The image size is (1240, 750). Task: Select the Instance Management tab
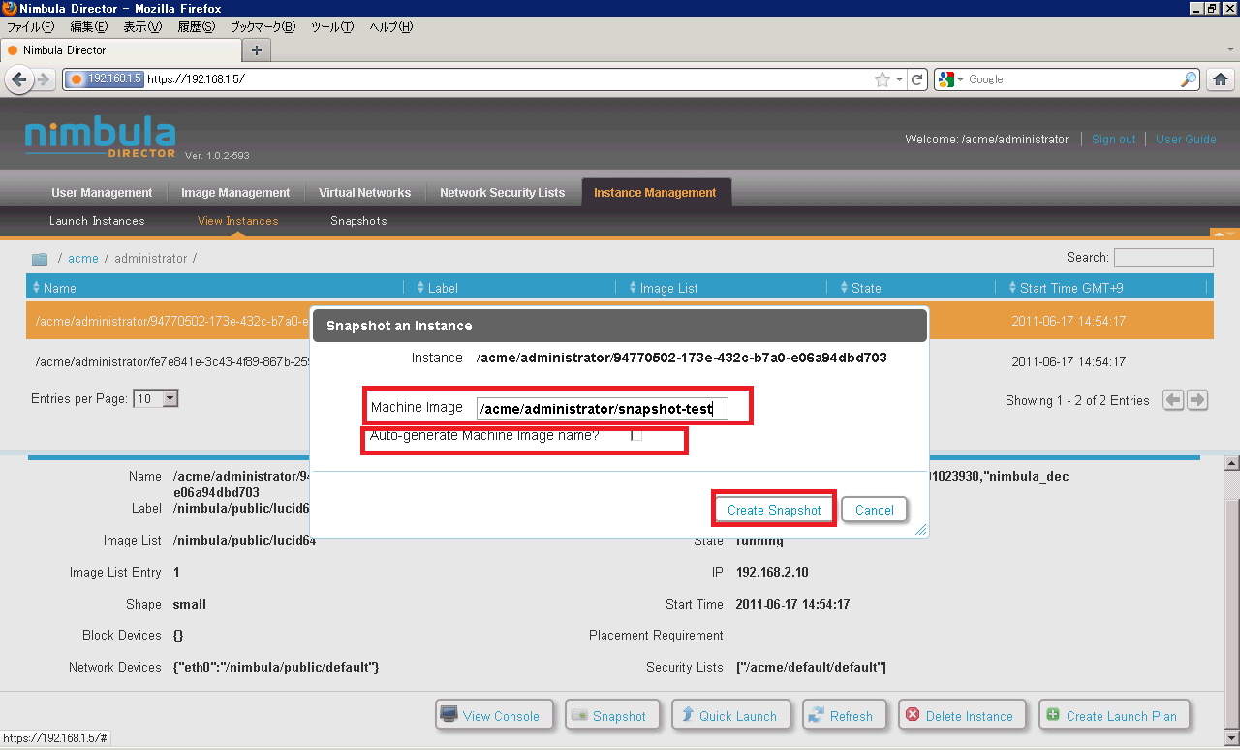(656, 193)
